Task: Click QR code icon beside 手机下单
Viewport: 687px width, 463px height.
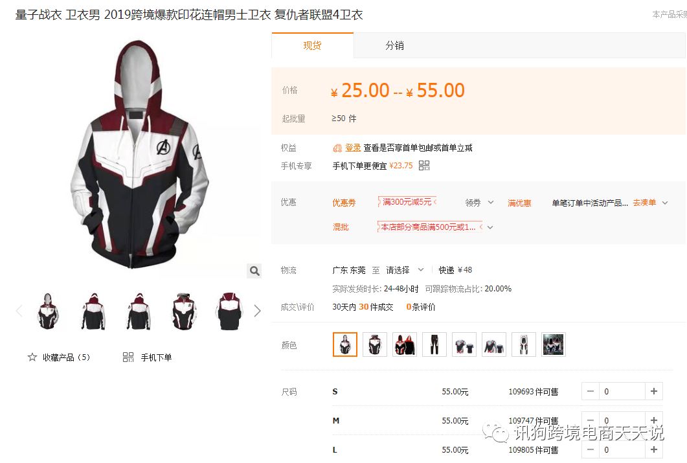Action: [x=128, y=357]
